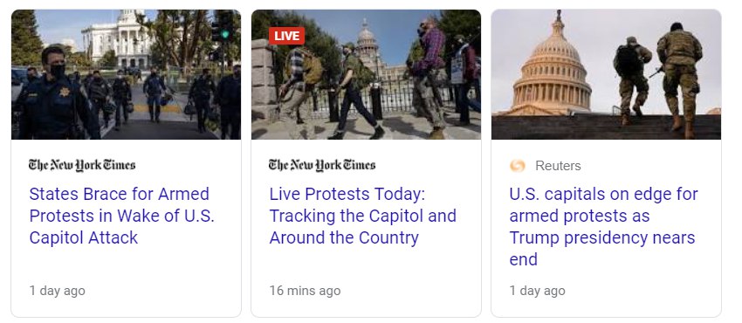Viewport: 742px width, 323px height.
Task: Click '16 mins ago' timestamp
Action: (305, 291)
